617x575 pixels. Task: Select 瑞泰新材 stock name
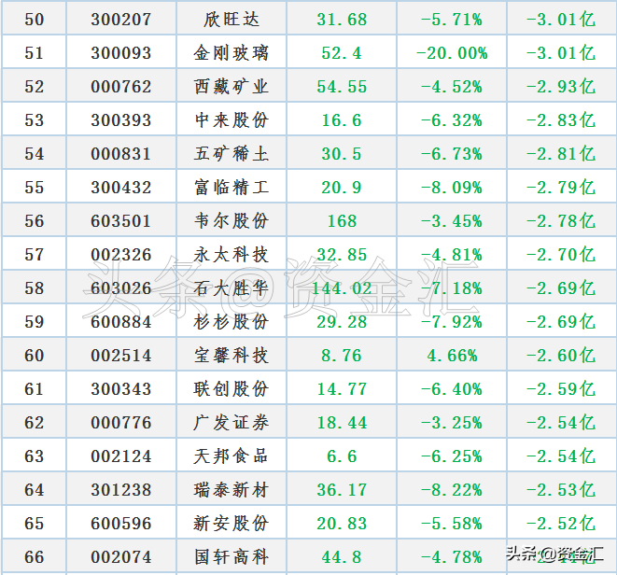click(231, 490)
